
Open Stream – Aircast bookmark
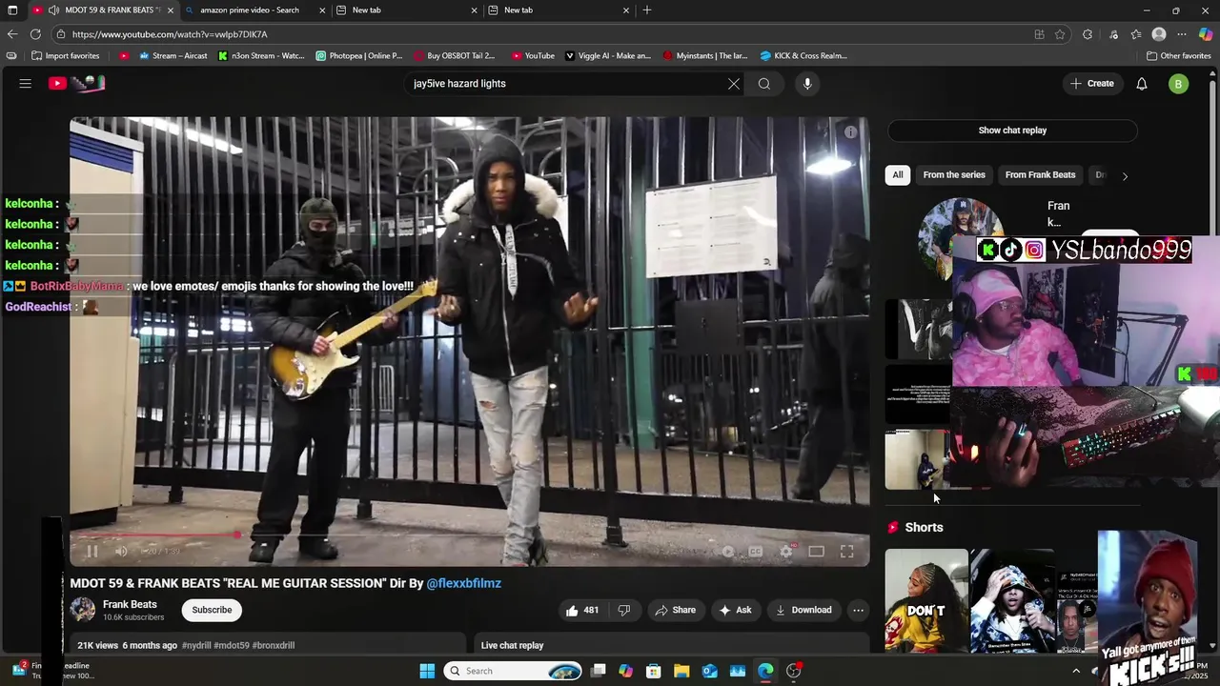coord(173,56)
